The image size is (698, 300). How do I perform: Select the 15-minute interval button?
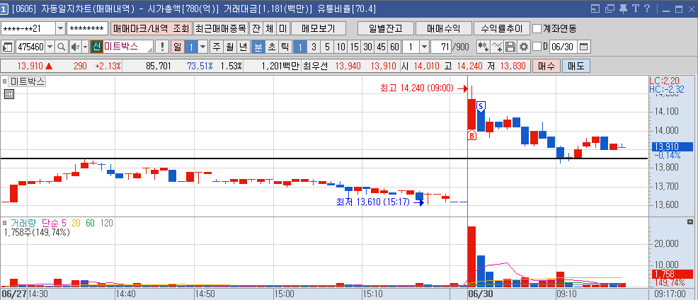pyautogui.click(x=355, y=47)
